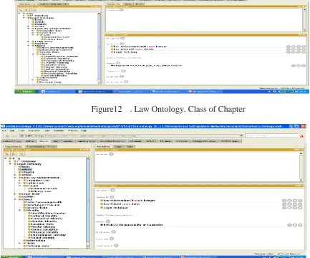
Task: Click the back navigation arrow in lower window toolbar
Action: [x=7, y=135]
